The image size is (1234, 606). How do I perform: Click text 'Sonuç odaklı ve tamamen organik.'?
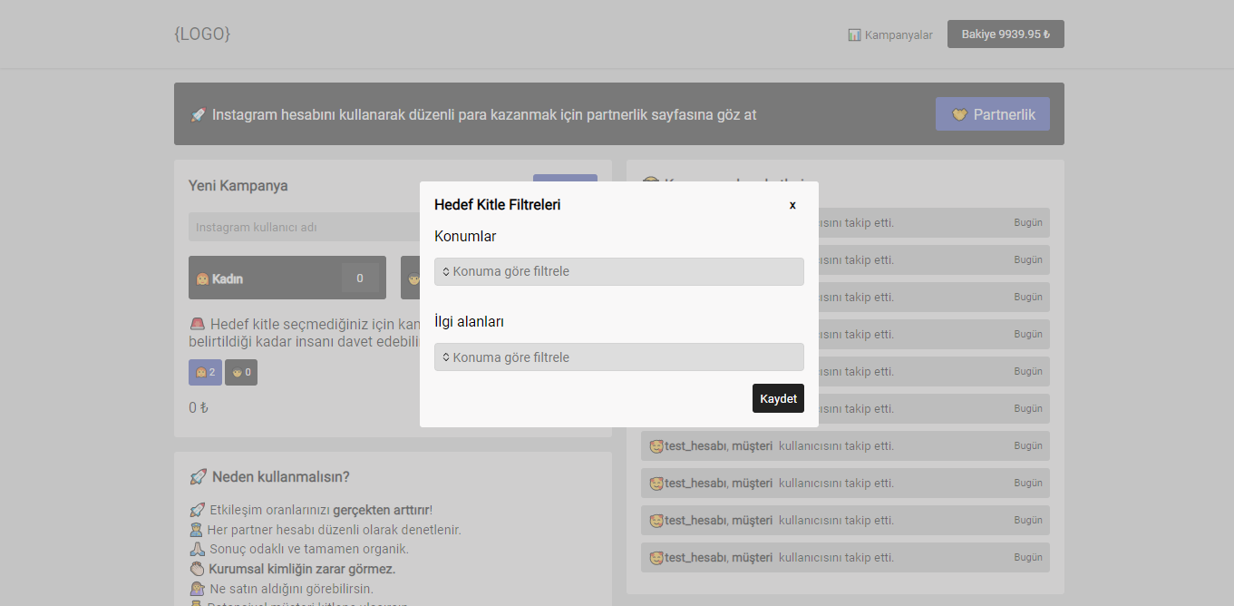tap(309, 549)
